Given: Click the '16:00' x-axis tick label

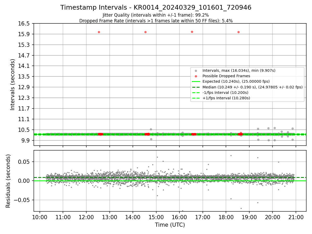Looking at the screenshot, I should click(x=179, y=217).
